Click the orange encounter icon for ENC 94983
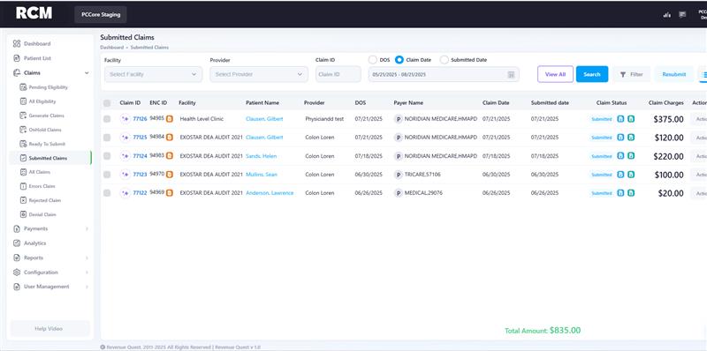 [x=170, y=156]
